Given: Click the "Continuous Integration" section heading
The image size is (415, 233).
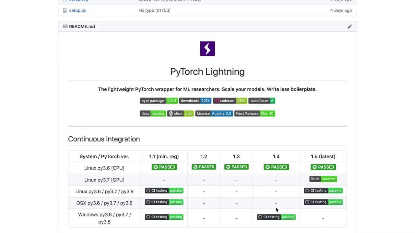Looking at the screenshot, I should (104, 139).
